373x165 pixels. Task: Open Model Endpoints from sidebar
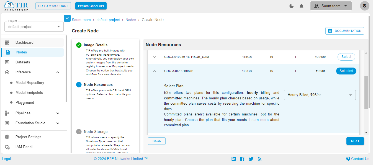(29, 93)
